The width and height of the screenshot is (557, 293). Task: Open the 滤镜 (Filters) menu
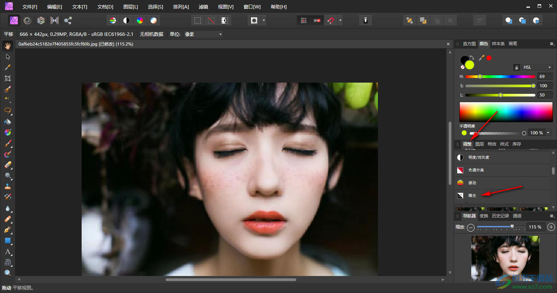click(203, 7)
